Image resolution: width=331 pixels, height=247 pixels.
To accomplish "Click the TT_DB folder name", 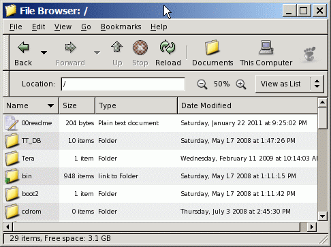I will point(31,141).
